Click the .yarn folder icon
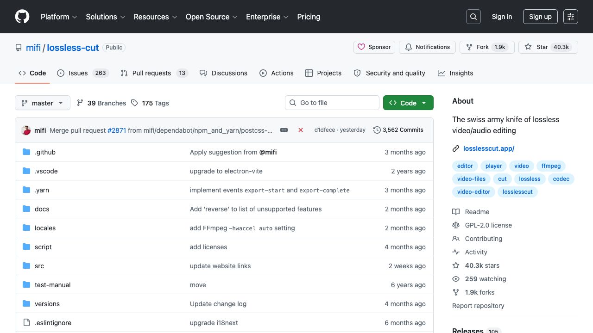Image resolution: width=593 pixels, height=333 pixels. coord(26,190)
